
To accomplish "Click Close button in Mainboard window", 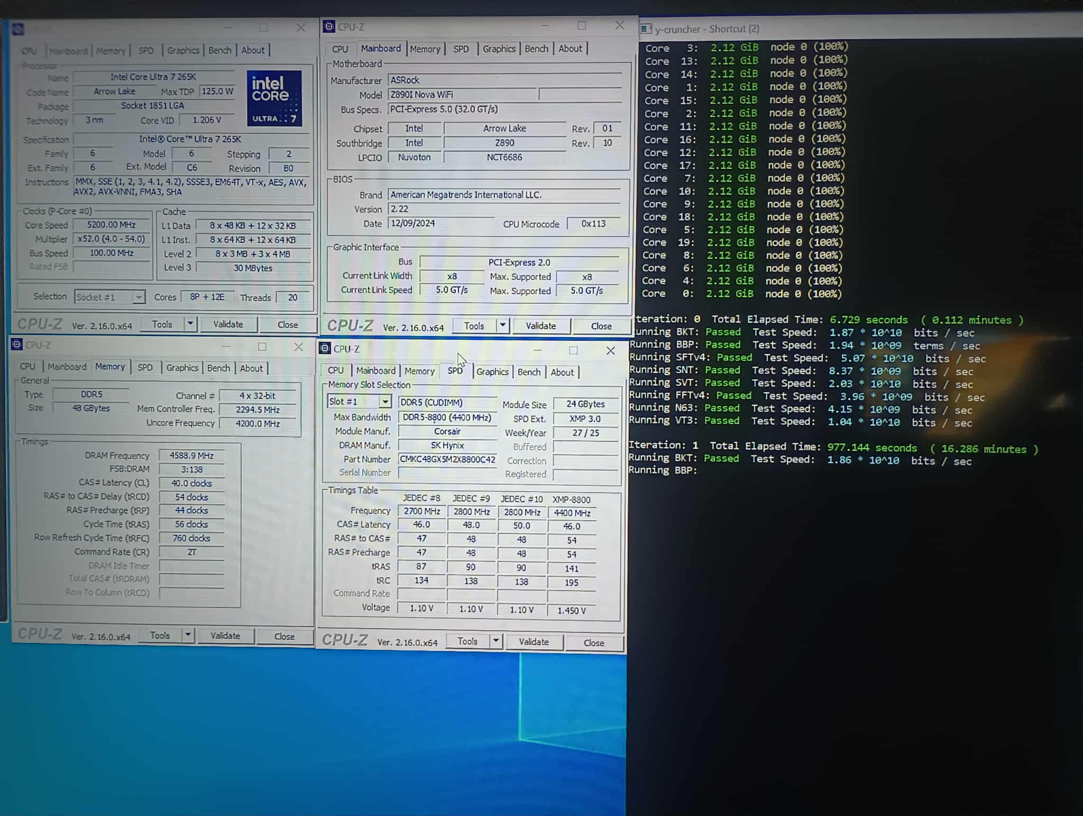I will pyautogui.click(x=601, y=327).
